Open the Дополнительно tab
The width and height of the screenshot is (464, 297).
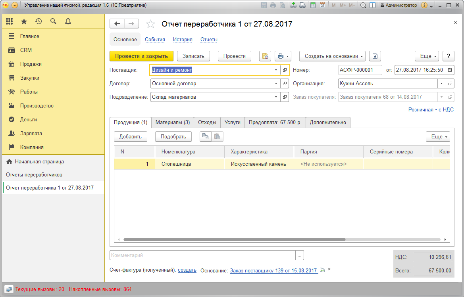click(328, 123)
